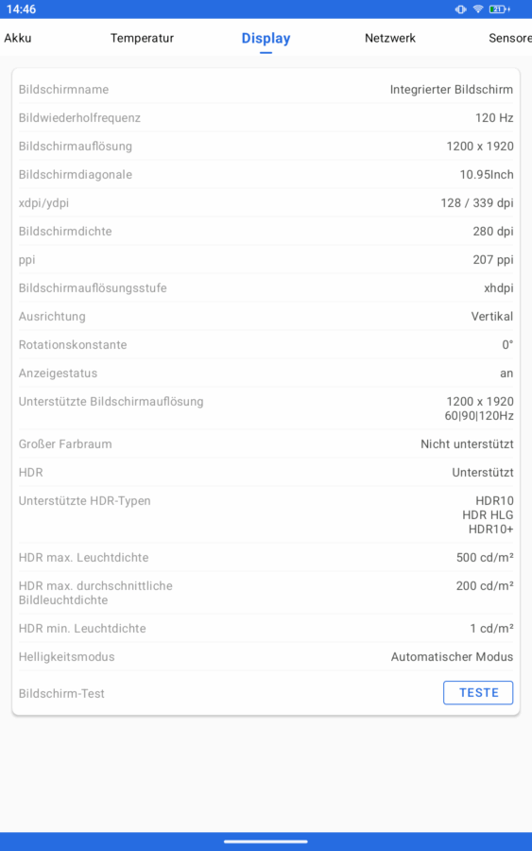Tap the Bildwiederholfrequenz 120 Hz row
532x851 pixels.
[266, 118]
